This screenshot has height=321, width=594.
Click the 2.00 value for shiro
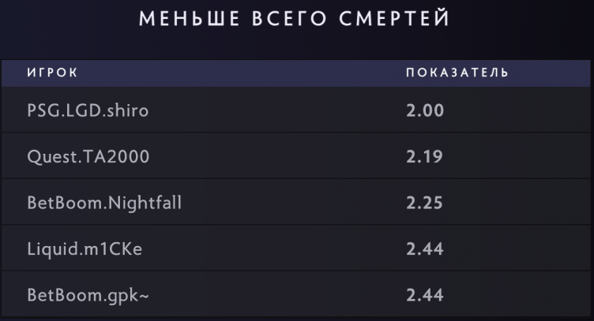click(x=425, y=110)
